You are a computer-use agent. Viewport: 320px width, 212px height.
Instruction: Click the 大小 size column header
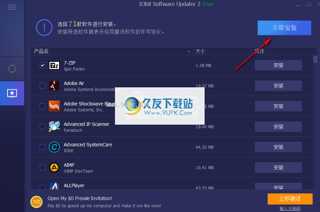[x=200, y=51]
